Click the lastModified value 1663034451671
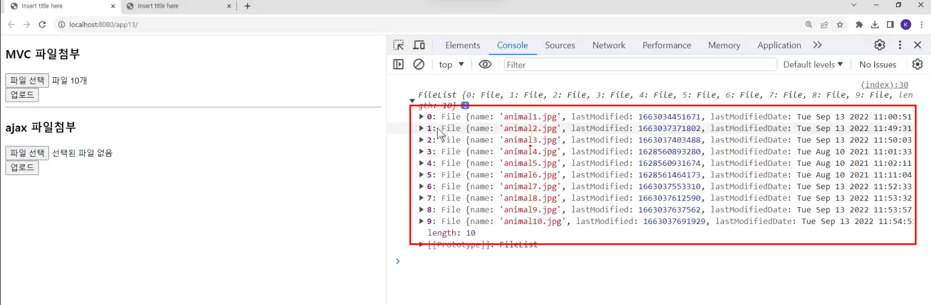The height and width of the screenshot is (305, 931). [x=670, y=116]
